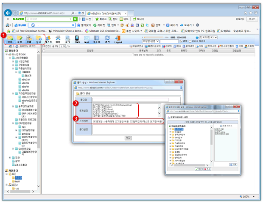Click 즐겨찾기 on the zum toolbar
Screen dimensions: 263x203
tap(84, 25)
